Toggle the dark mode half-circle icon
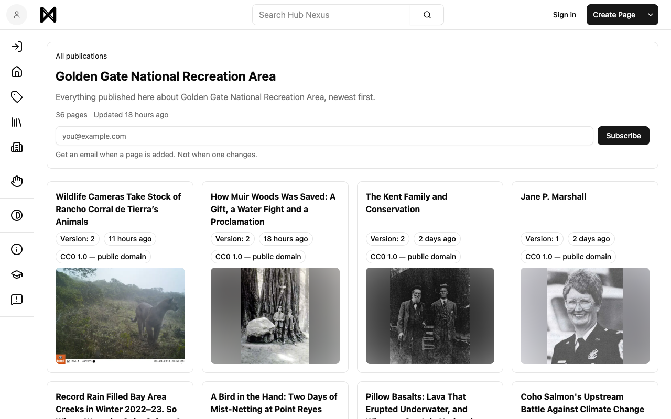Image resolution: width=671 pixels, height=419 pixels. click(17, 215)
